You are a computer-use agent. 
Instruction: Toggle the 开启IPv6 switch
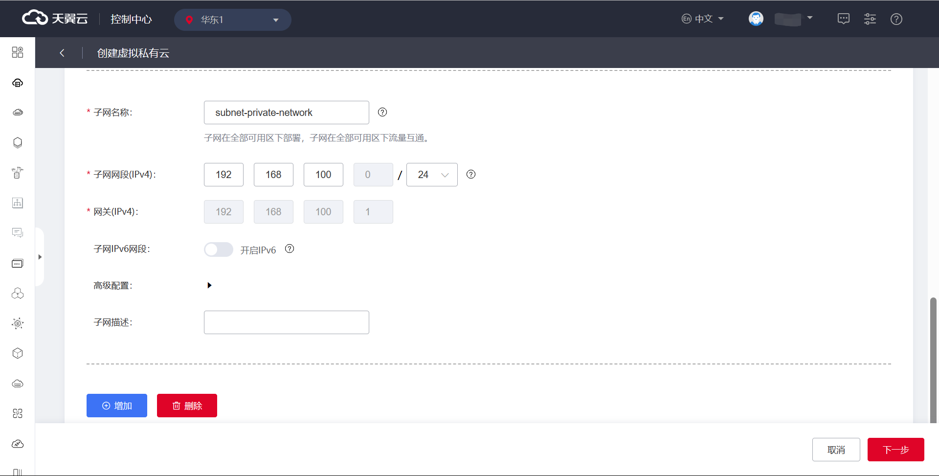(219, 249)
